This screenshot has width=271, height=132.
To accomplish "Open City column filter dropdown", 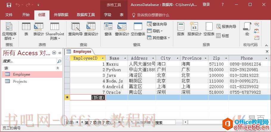I will 177,58.
